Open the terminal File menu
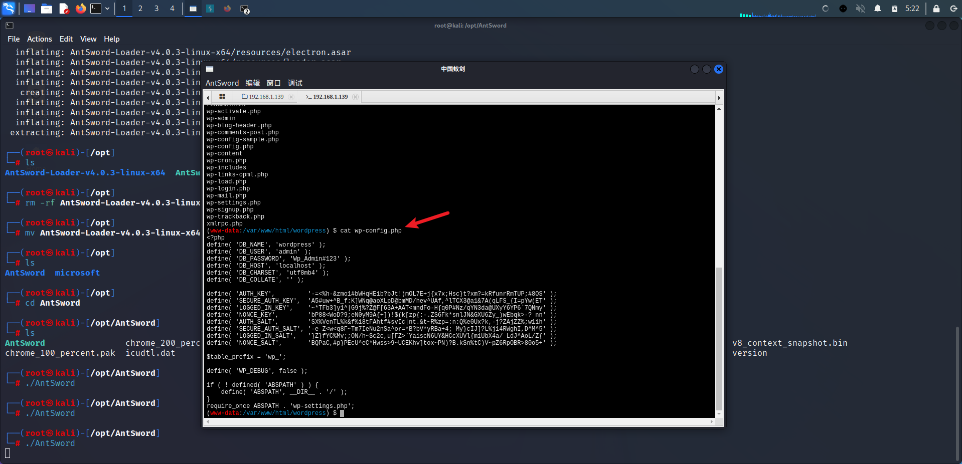 [14, 39]
